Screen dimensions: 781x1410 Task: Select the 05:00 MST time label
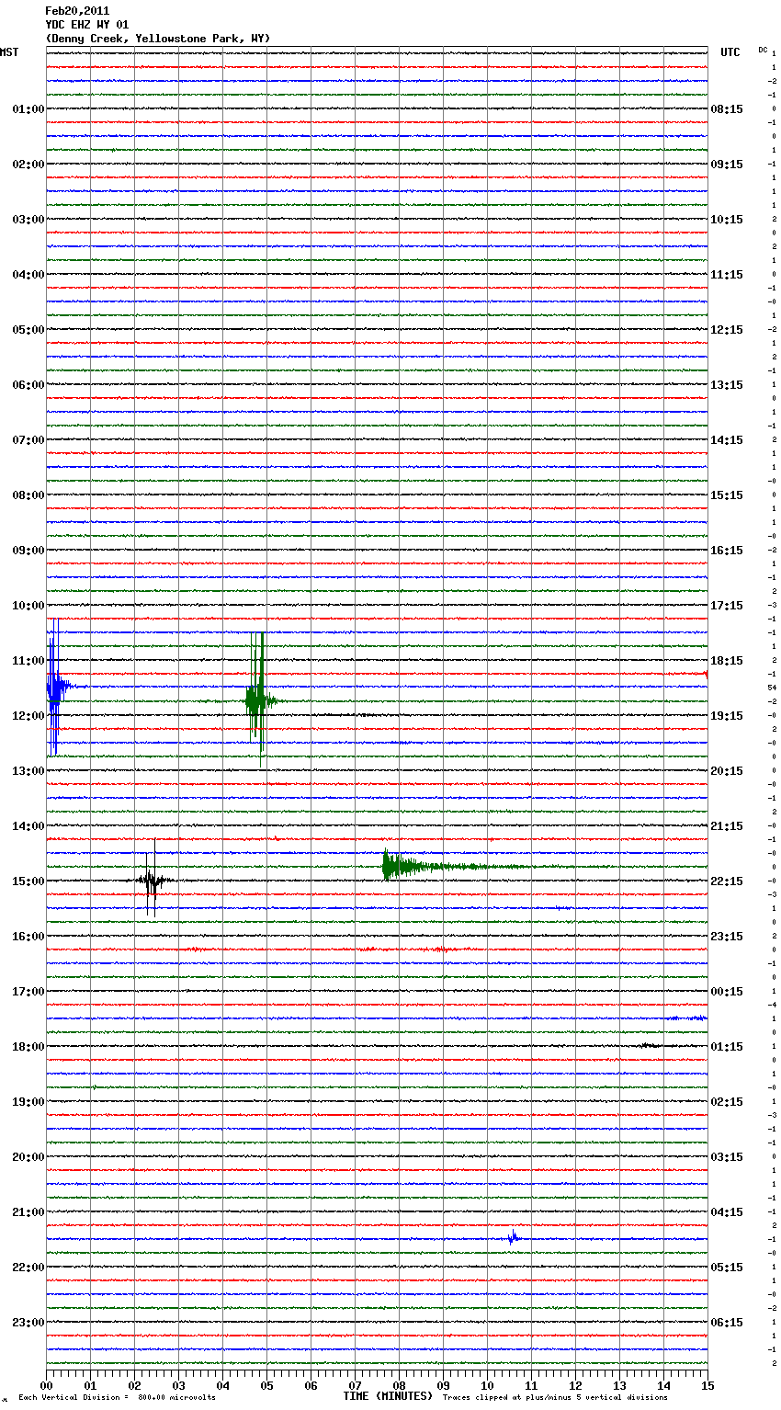(28, 330)
